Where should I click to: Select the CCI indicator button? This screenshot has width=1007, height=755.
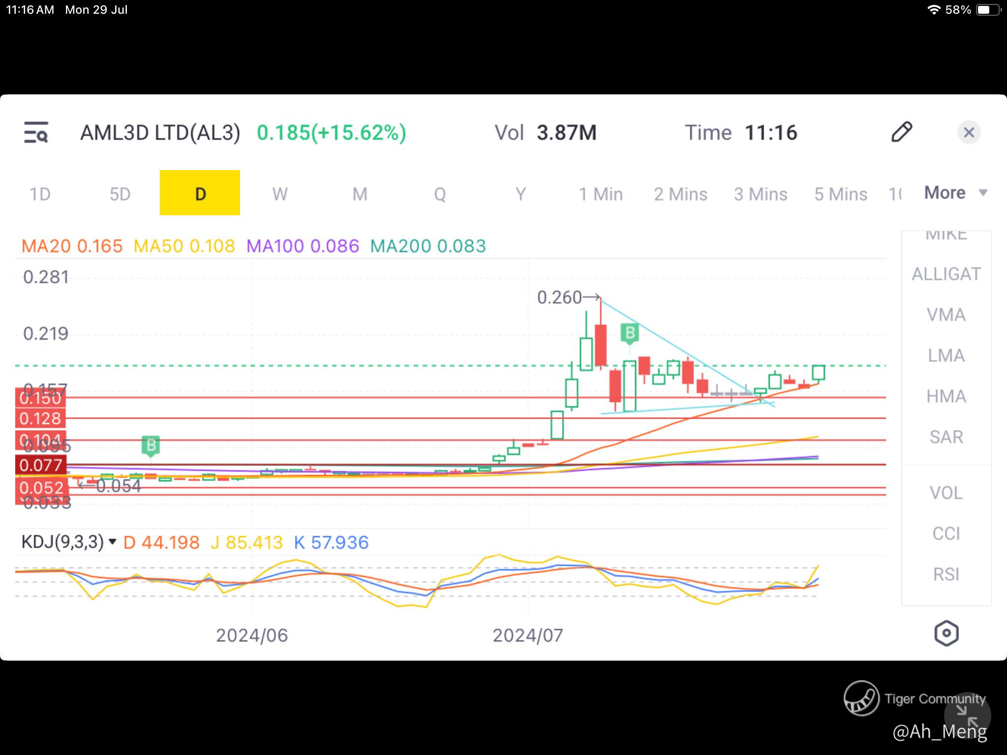click(946, 533)
